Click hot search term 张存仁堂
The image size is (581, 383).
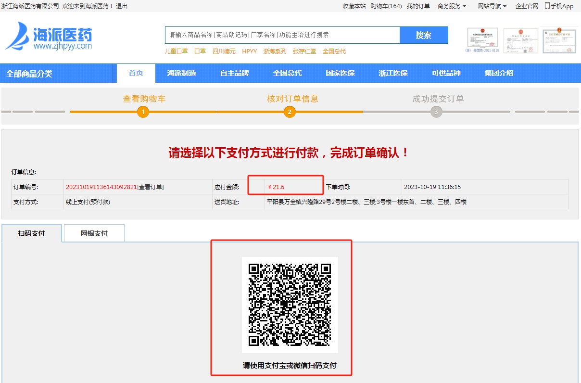click(304, 51)
